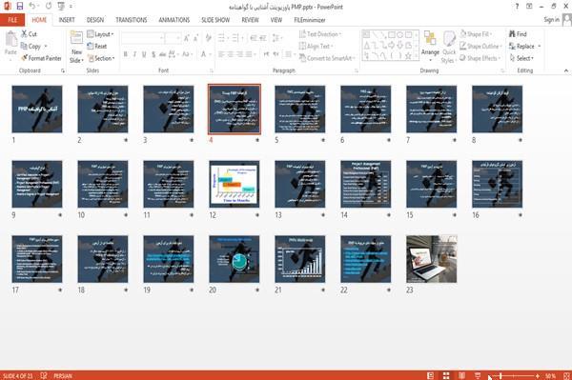The width and height of the screenshot is (572, 380).
Task: Switch to the INSERT tab
Action: pos(67,20)
